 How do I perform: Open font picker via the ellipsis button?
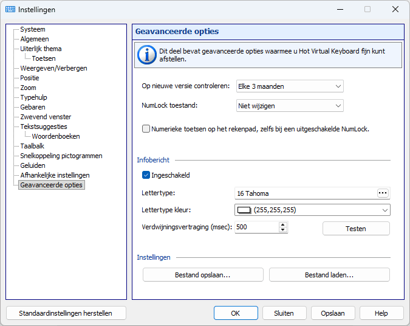click(x=383, y=193)
